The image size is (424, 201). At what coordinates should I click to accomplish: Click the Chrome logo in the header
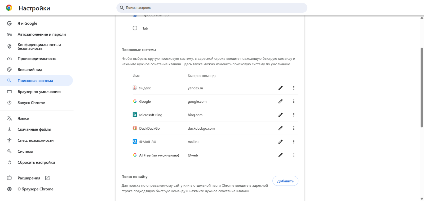tap(9, 8)
